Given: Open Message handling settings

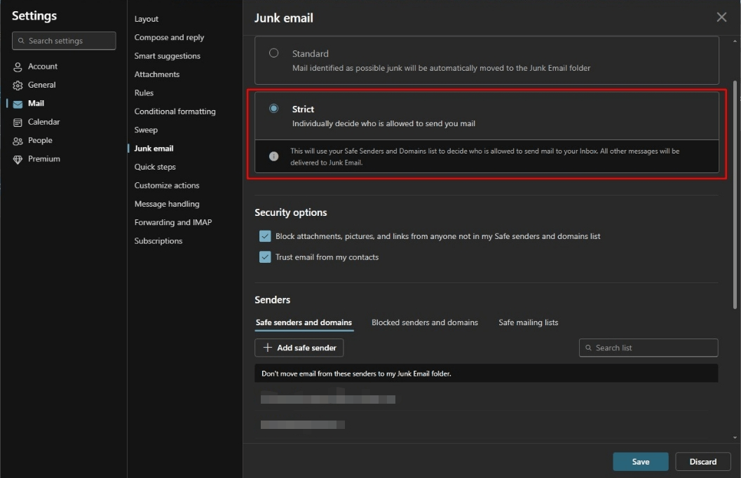Looking at the screenshot, I should click(167, 203).
